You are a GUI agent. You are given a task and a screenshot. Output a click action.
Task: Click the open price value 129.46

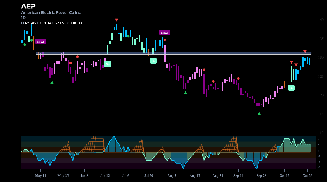click(x=30, y=23)
